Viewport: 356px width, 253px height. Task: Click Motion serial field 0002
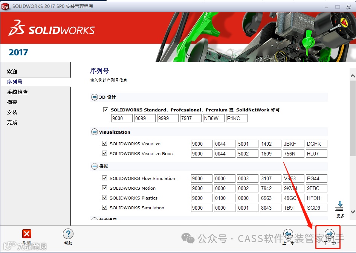click(248, 188)
